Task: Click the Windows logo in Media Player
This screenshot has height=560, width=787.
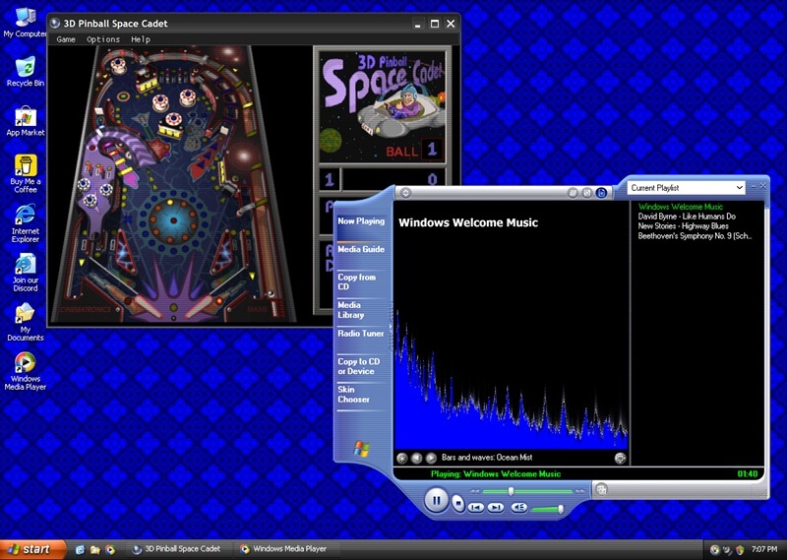Action: point(361,449)
